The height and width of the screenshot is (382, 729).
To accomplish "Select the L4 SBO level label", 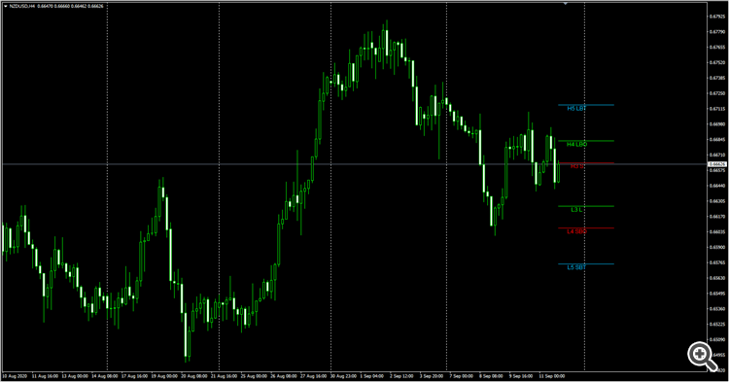I will [x=576, y=231].
